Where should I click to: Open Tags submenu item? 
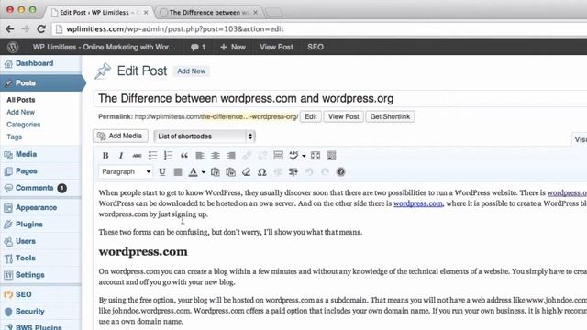click(15, 137)
